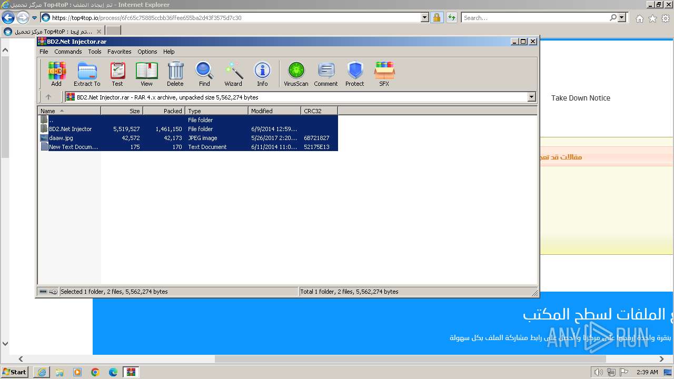The width and height of the screenshot is (674, 379).
Task: Click the left vertical scrollbar down arrow
Action: tap(5, 344)
